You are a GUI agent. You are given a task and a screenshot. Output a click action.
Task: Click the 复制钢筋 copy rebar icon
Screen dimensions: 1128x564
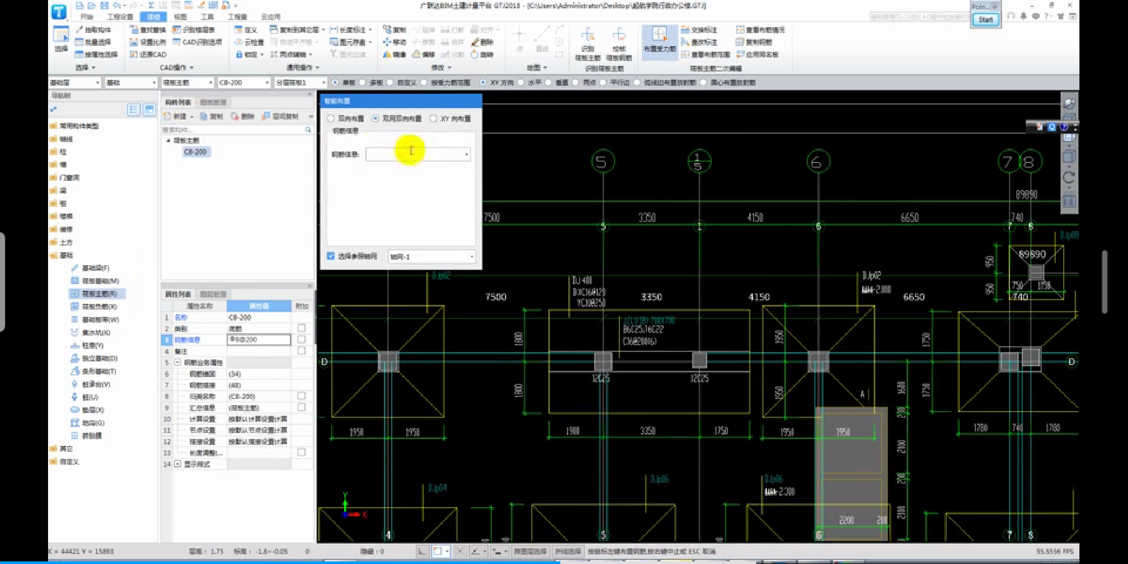740,42
